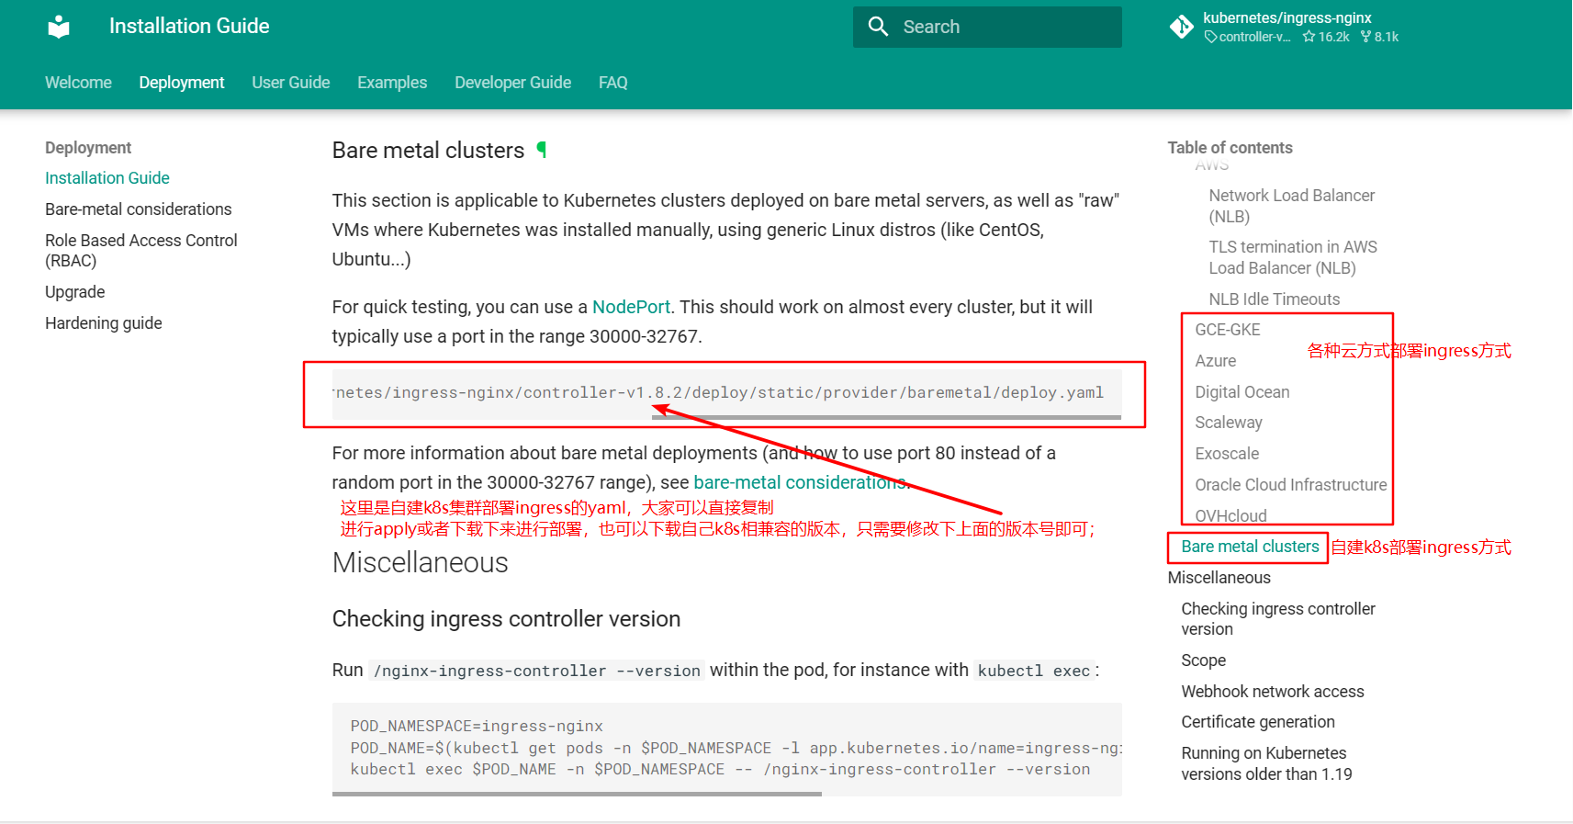Click the kubernetes/ingress-nginx repository name
This screenshot has width=1573, height=824.
[1287, 18]
